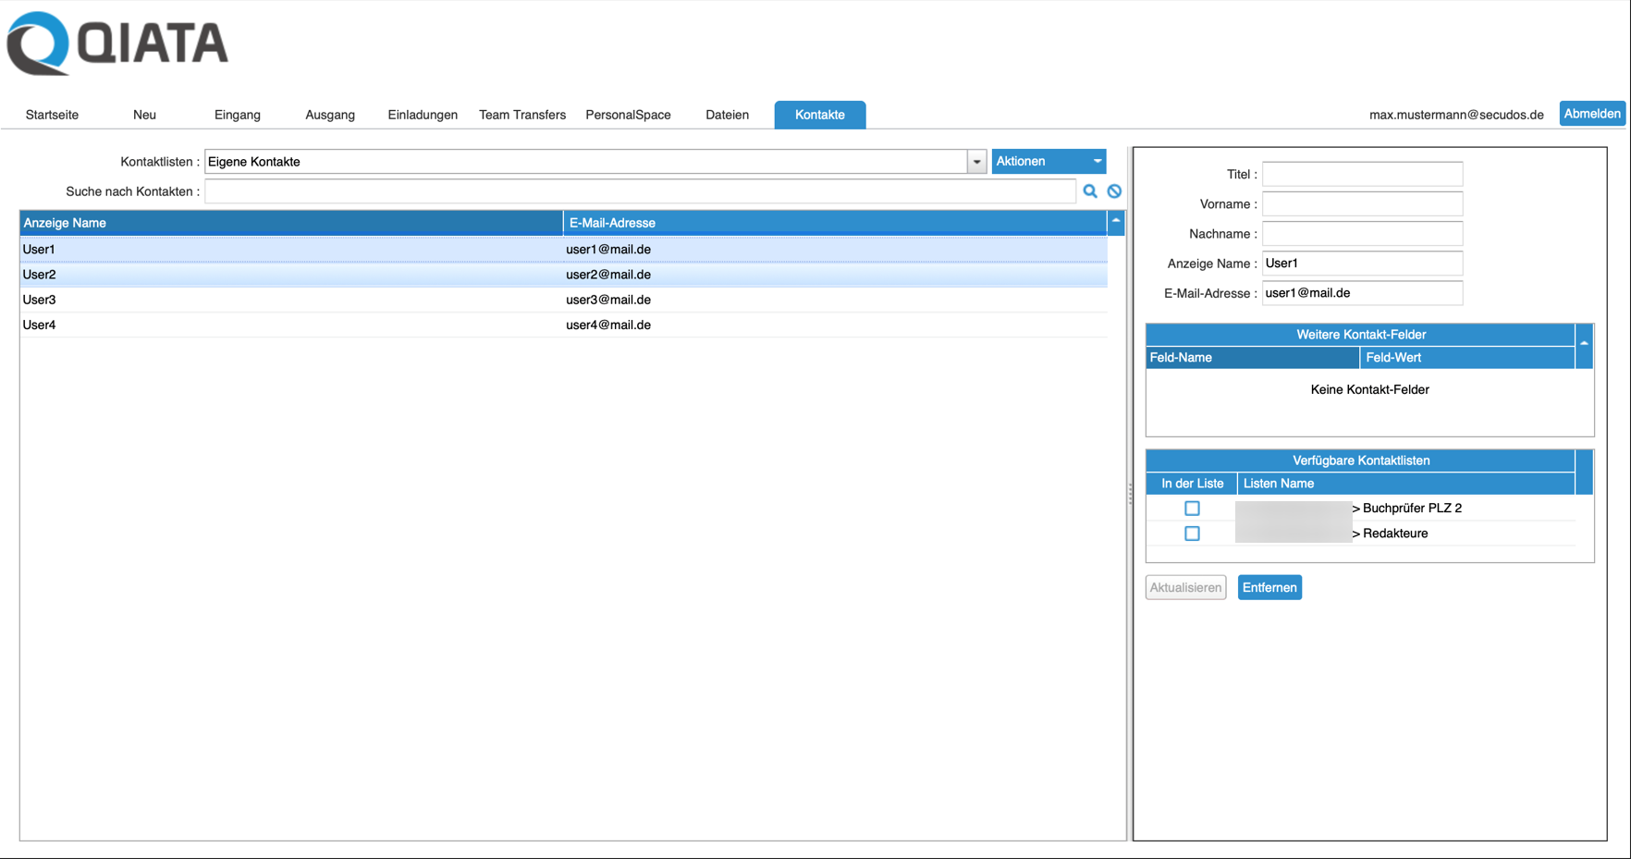The width and height of the screenshot is (1631, 859).
Task: Open the Team Transfers tab
Action: pos(522,115)
